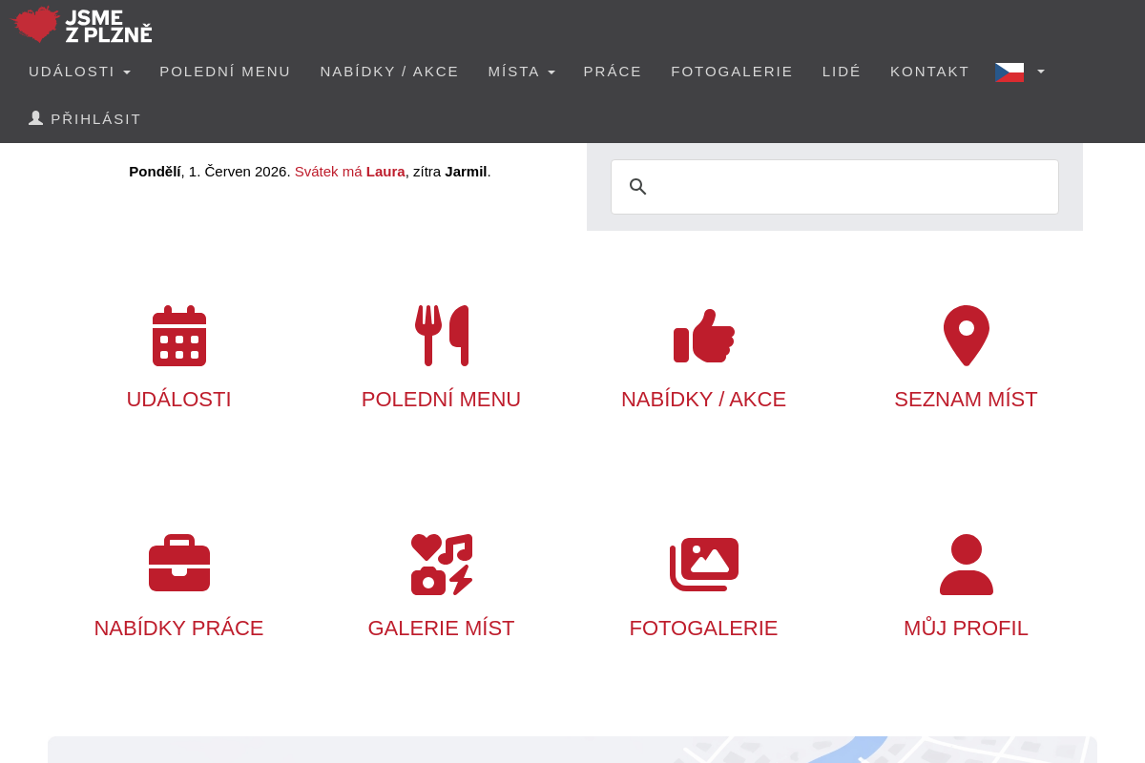Click the briefcase icon for jobs
The height and width of the screenshot is (763, 1145).
pos(179,563)
